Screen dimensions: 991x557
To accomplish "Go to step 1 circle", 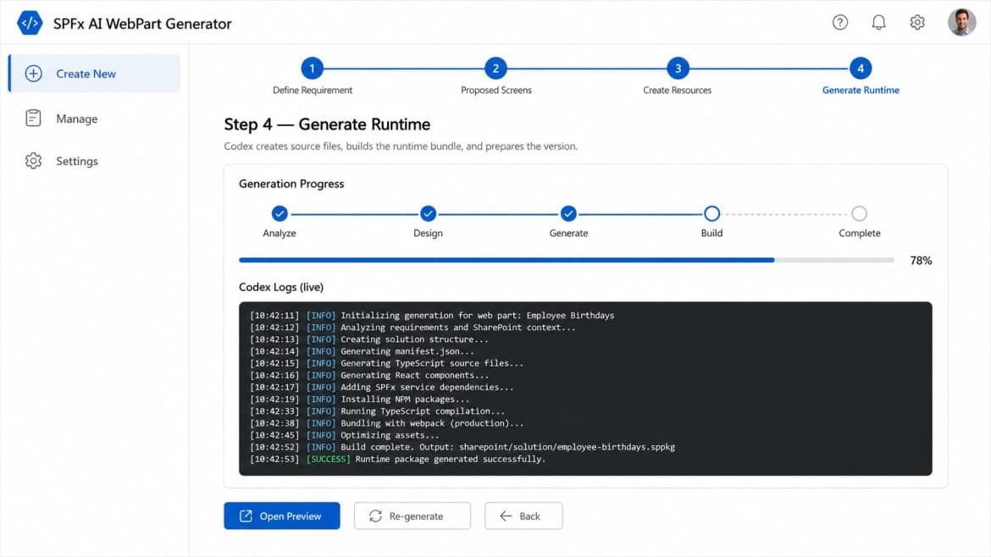I will 313,69.
